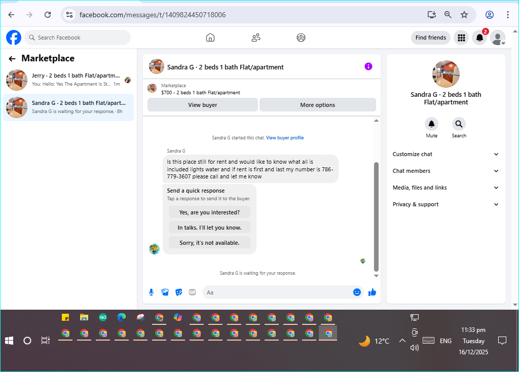Click the ENG language indicator

(446, 341)
